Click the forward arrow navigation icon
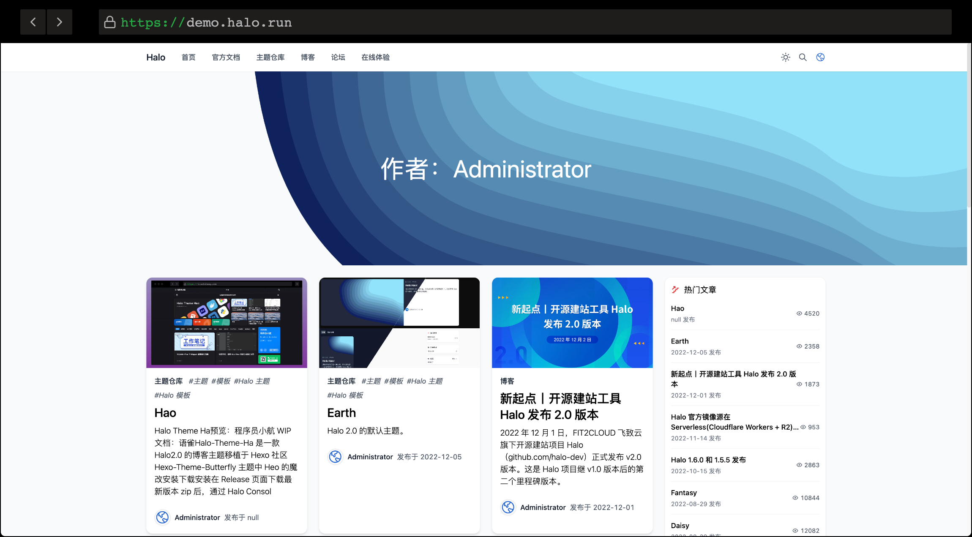 pyautogui.click(x=59, y=22)
